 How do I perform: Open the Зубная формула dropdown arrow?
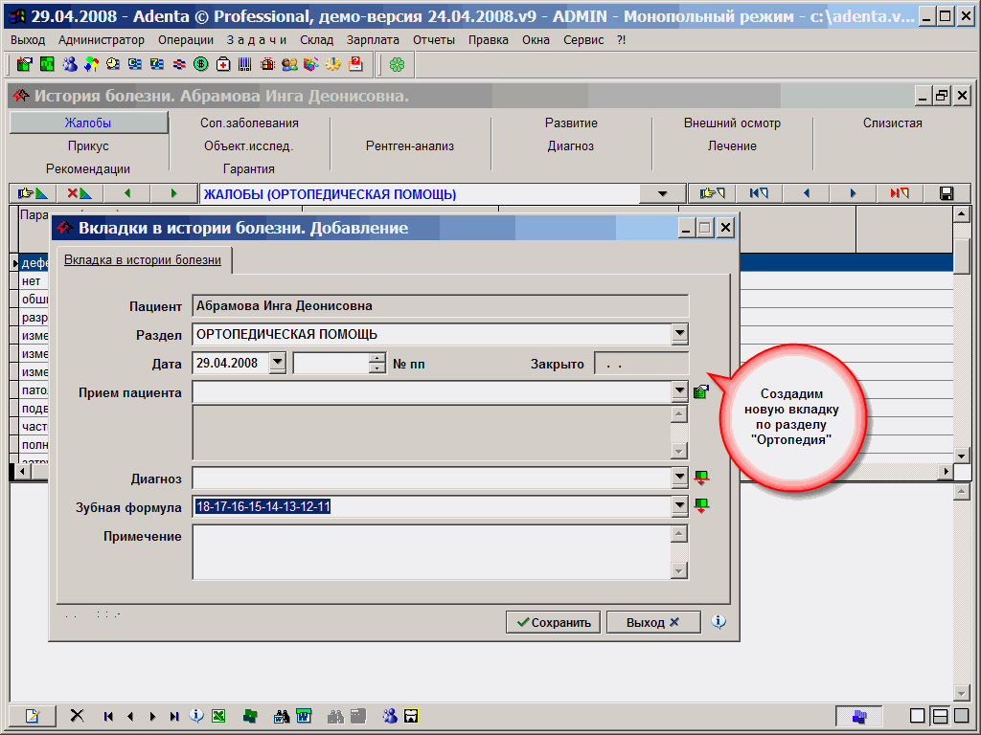pos(679,506)
